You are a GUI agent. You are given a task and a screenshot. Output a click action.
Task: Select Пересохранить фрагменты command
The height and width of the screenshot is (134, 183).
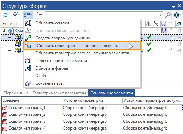click(x=61, y=61)
